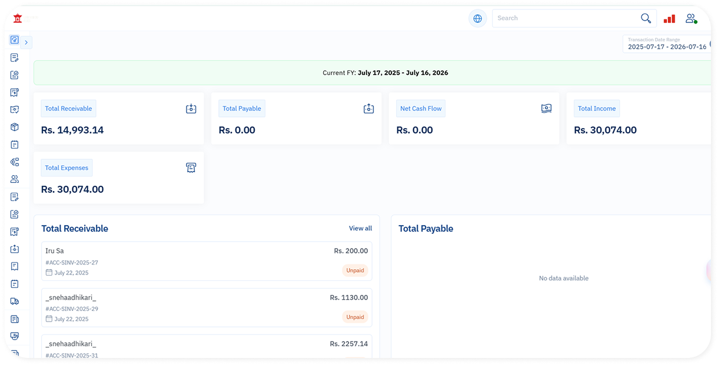
Task: Click the Total Payable card's upload icon
Action: (369, 109)
